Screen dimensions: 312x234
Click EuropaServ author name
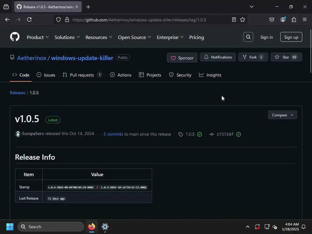pyautogui.click(x=33, y=134)
